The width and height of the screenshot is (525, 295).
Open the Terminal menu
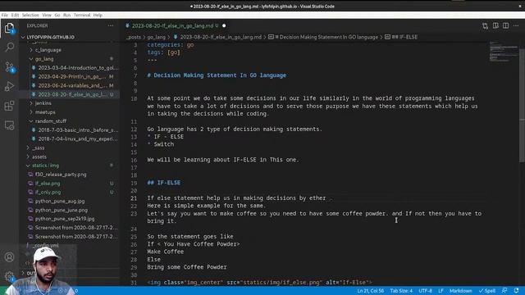(x=82, y=15)
